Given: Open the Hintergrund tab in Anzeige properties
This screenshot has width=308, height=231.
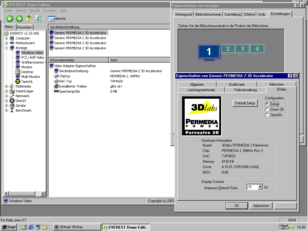Looking at the screenshot, I should pos(184,14).
